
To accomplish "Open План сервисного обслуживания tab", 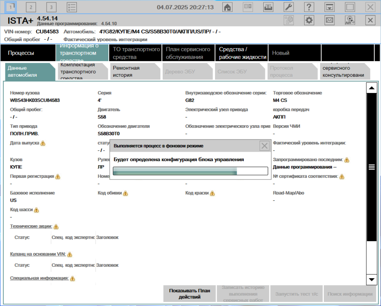I will [188, 53].
